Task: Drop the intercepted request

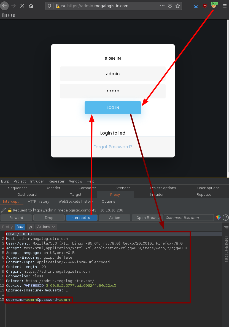Action: [x=49, y=218]
